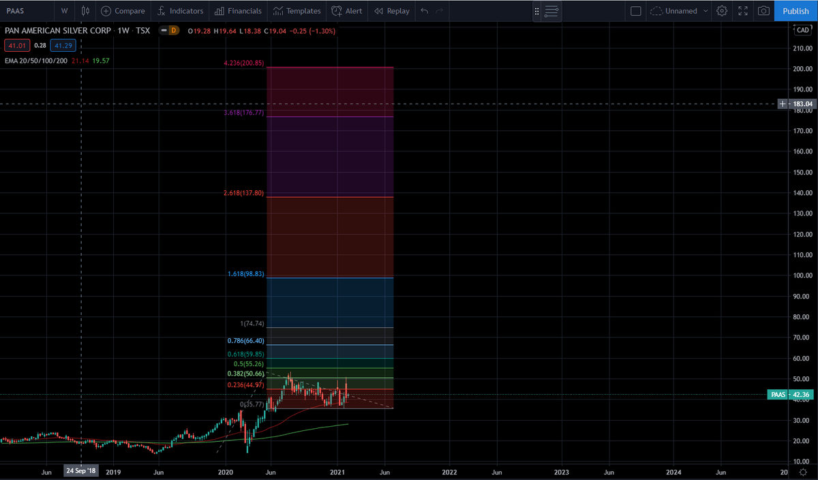Open chart settings via the gear icon
Screen dimensions: 818x480
click(722, 11)
